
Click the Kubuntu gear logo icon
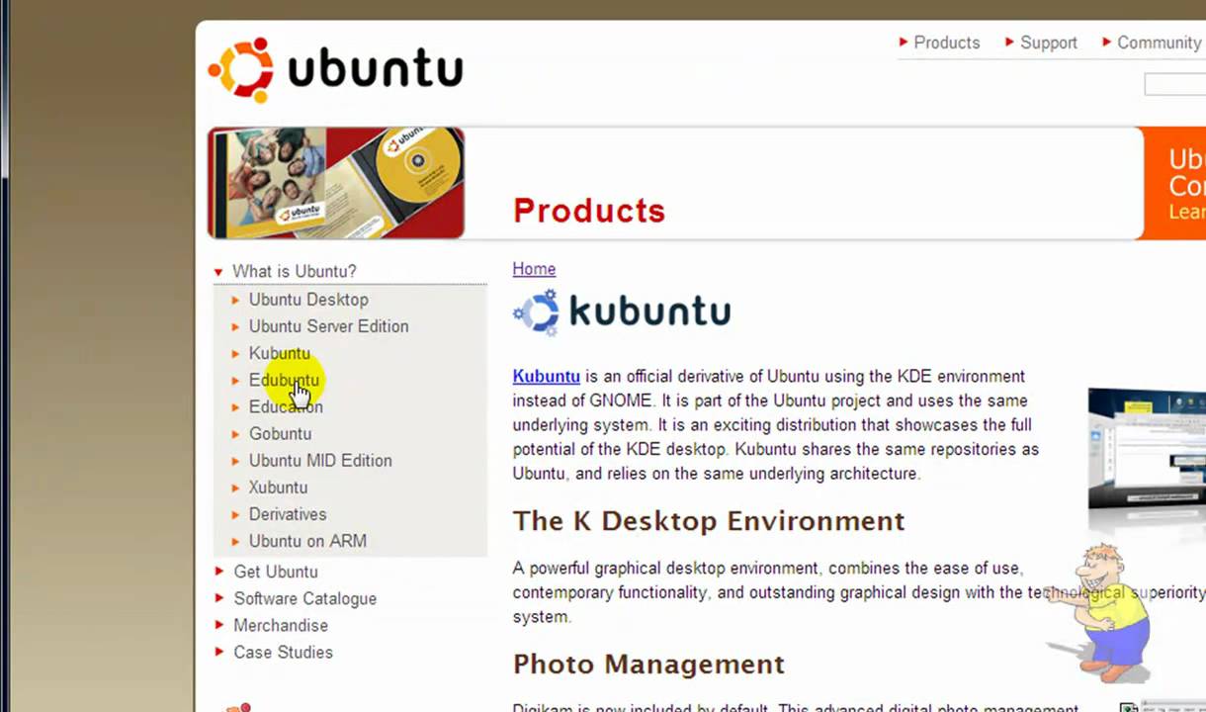[x=537, y=312]
